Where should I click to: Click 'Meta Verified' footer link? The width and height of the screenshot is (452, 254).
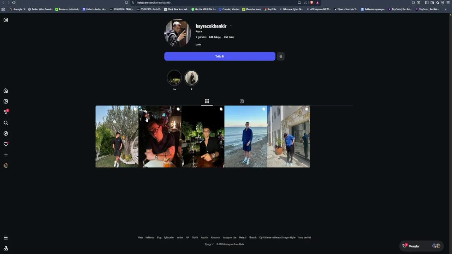pos(304,237)
